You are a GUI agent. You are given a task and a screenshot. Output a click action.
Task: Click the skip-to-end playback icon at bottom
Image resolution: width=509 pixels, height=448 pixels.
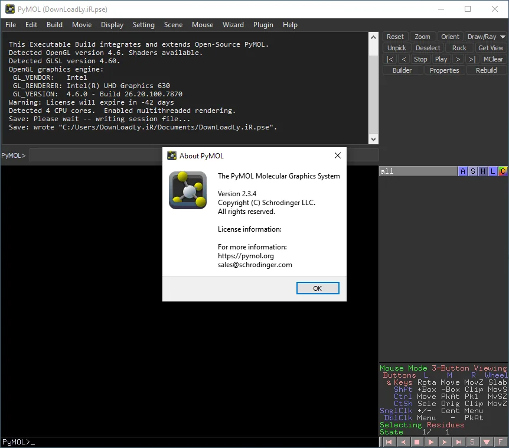tap(459, 442)
